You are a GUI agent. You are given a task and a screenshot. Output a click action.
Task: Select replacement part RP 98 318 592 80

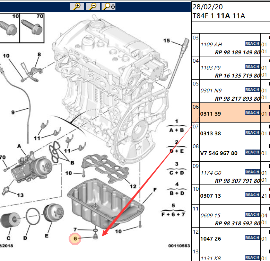pyautogui.click(x=237, y=223)
